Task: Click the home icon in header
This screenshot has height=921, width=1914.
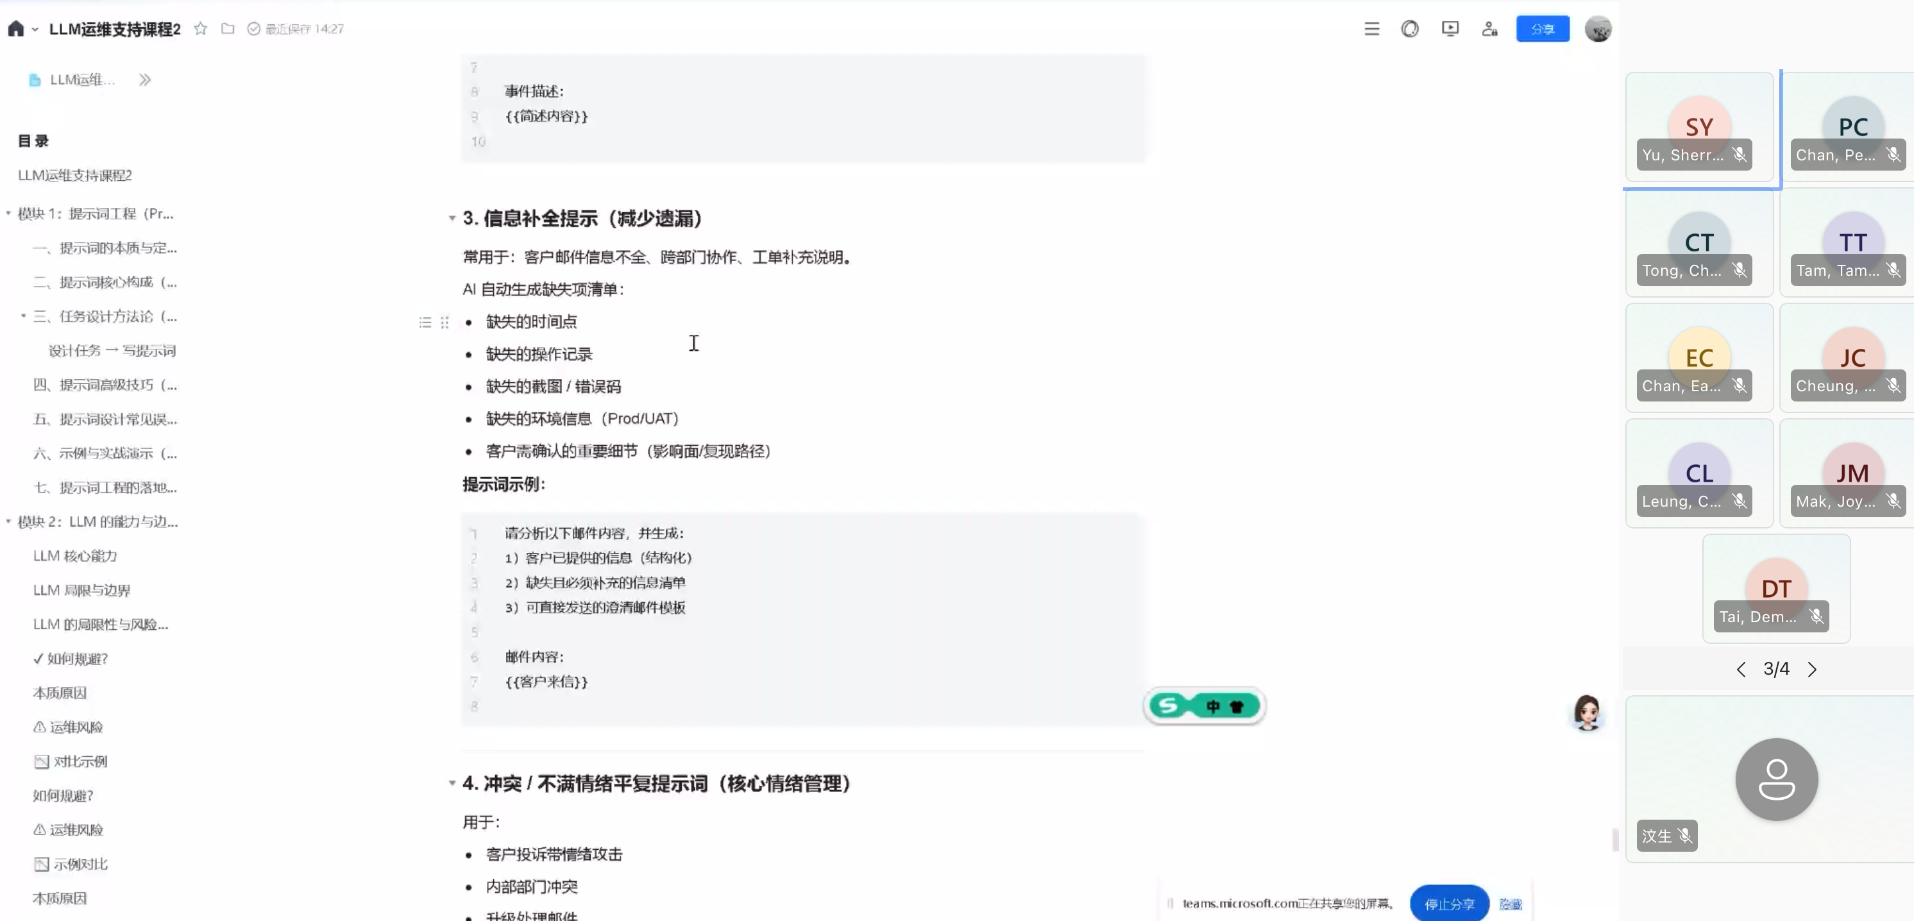Action: (x=15, y=28)
